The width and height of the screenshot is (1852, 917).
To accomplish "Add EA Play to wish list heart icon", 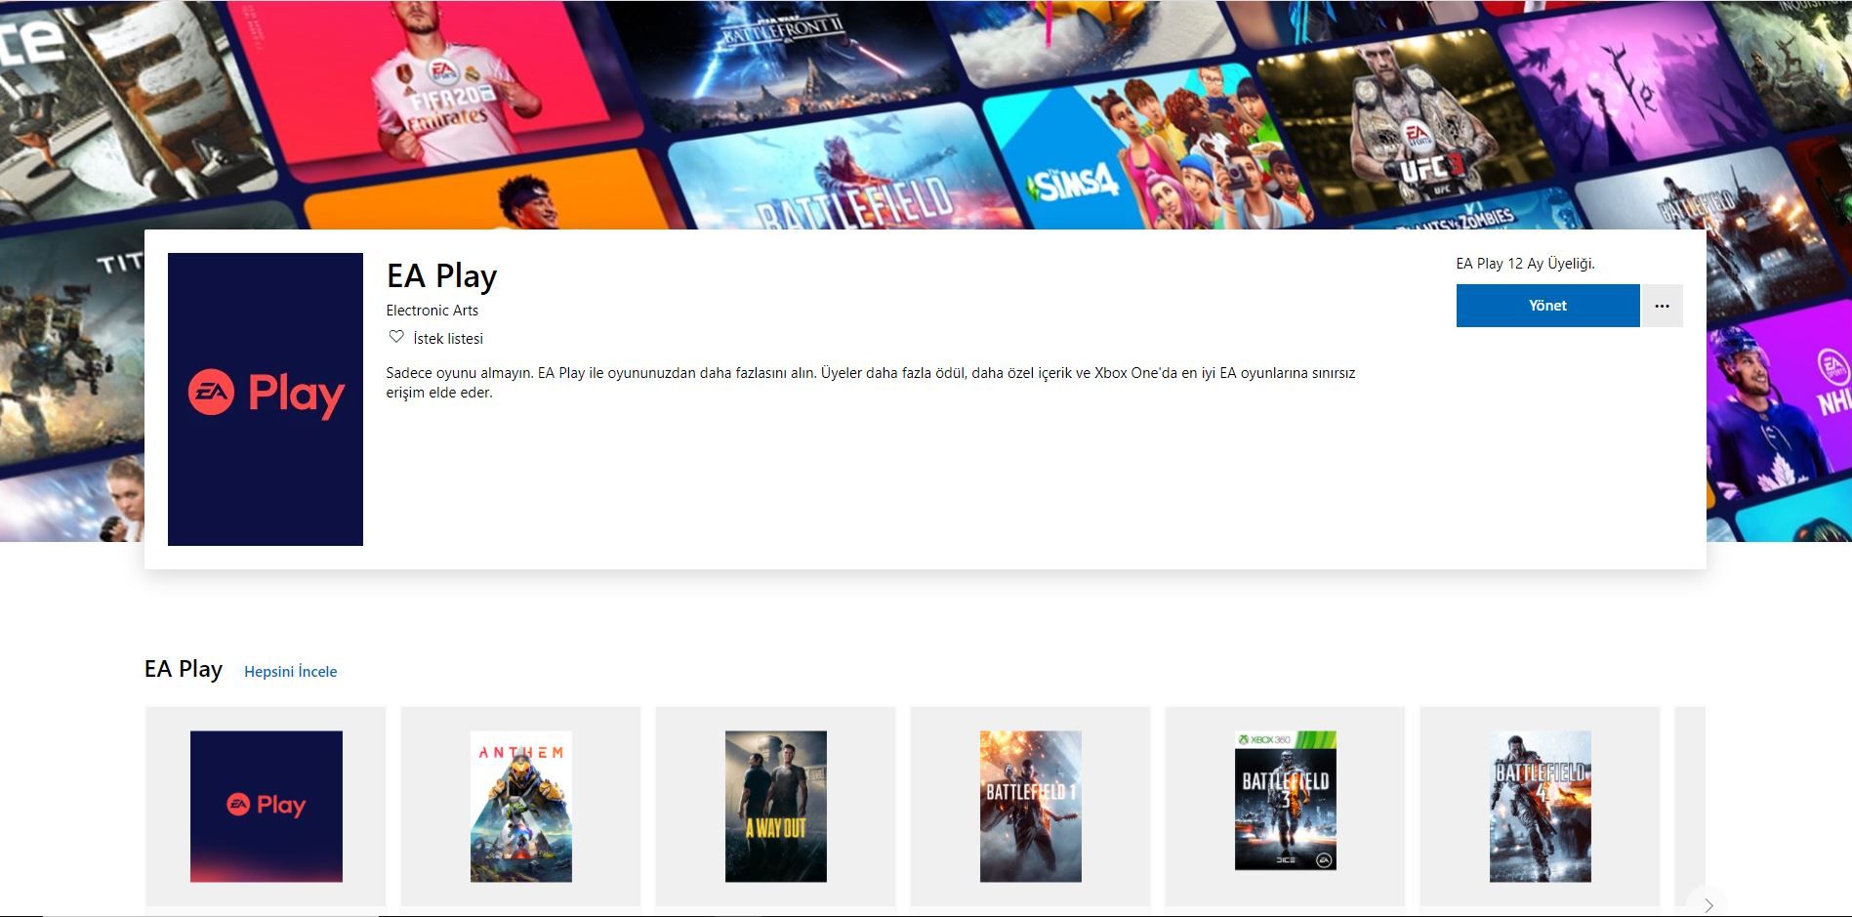I will (396, 337).
